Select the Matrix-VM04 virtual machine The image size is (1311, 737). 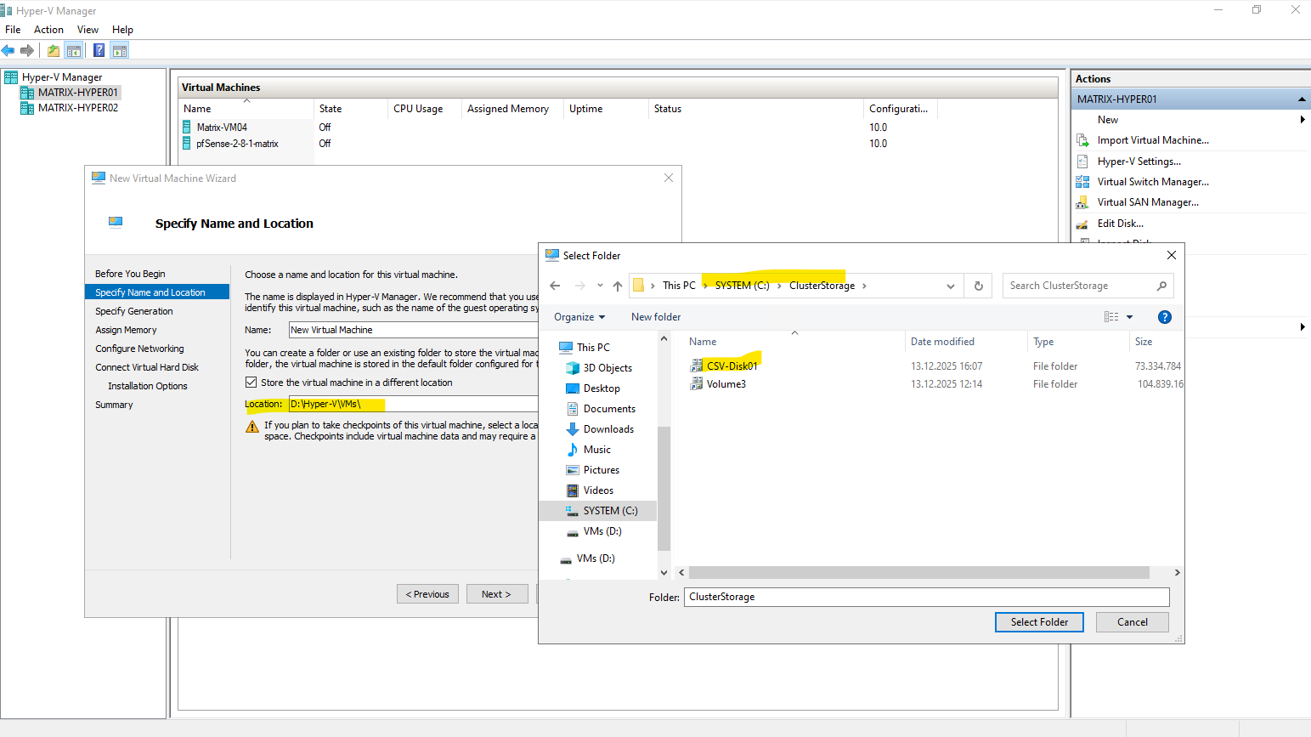[x=222, y=128]
